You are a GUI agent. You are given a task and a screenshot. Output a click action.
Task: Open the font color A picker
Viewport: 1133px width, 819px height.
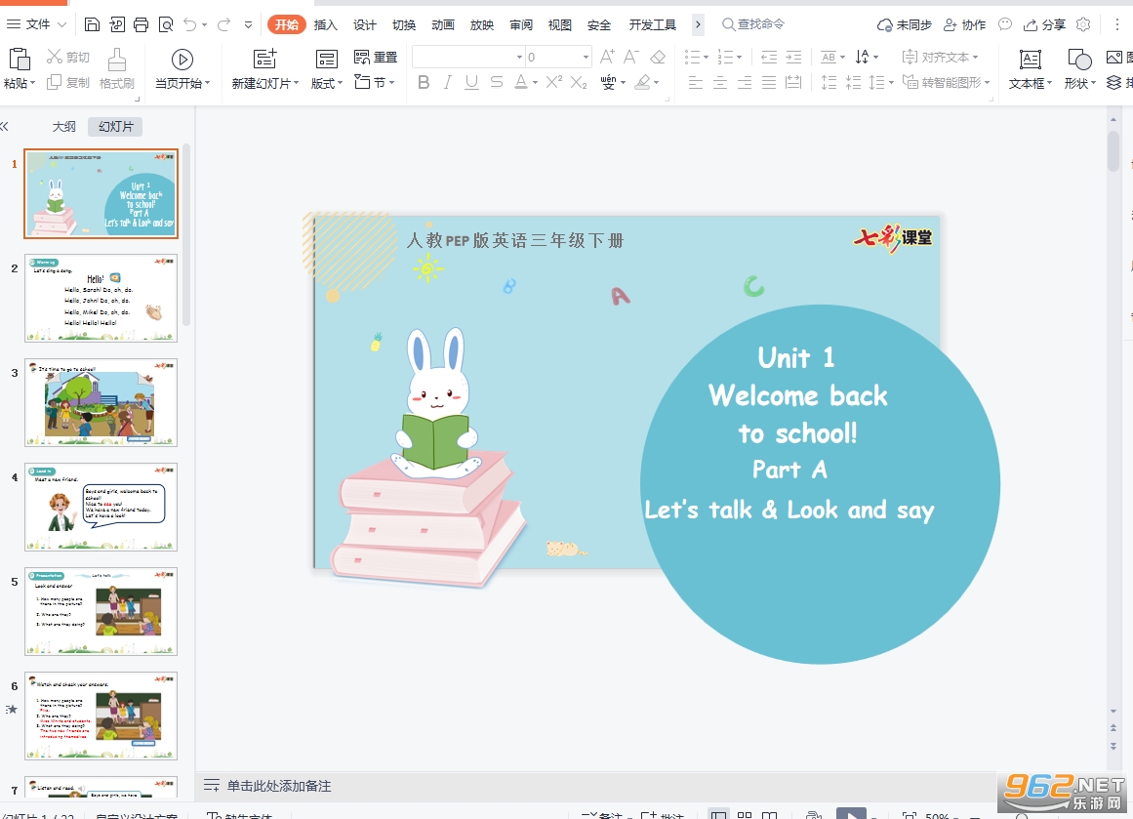pyautogui.click(x=521, y=82)
